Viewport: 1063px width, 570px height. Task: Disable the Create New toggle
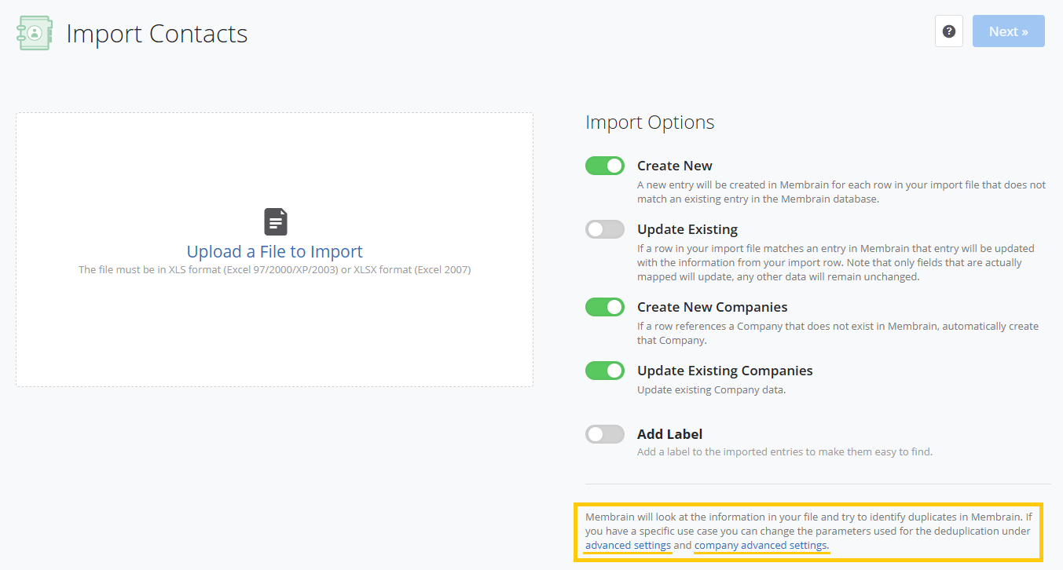point(604,166)
